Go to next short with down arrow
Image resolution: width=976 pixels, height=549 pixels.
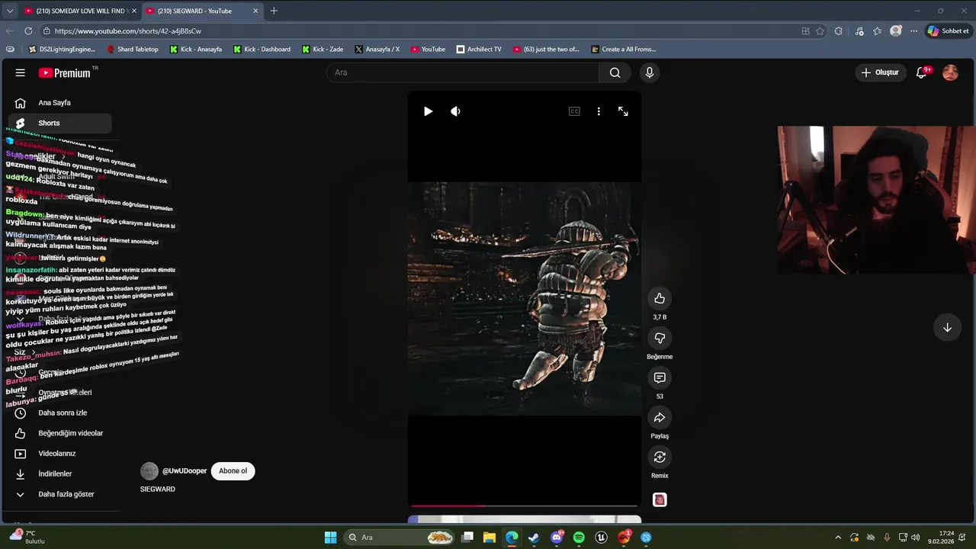[947, 328]
